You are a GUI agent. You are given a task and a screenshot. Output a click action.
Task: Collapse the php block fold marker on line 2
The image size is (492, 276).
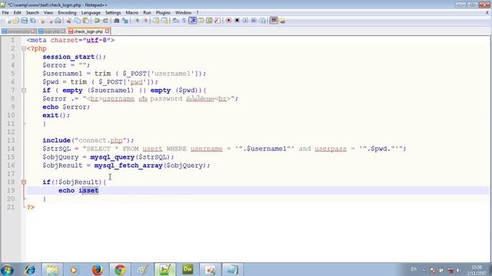click(24, 48)
